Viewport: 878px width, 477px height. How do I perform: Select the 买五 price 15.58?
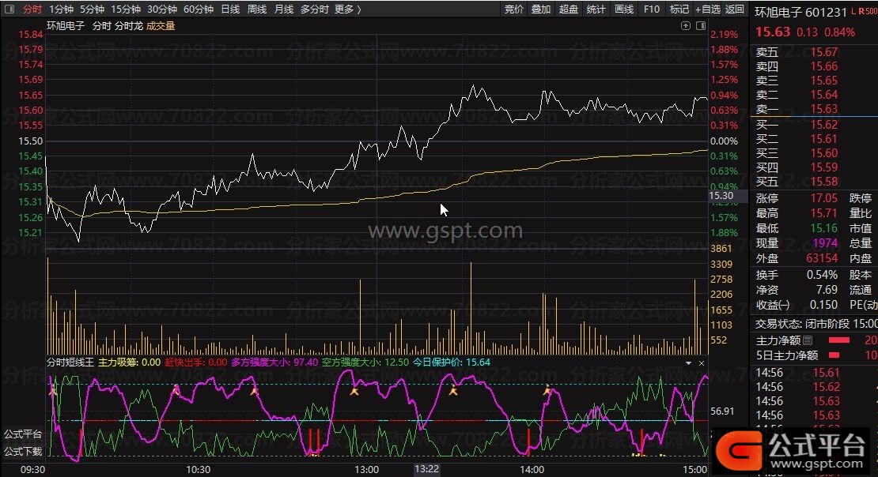coord(823,182)
